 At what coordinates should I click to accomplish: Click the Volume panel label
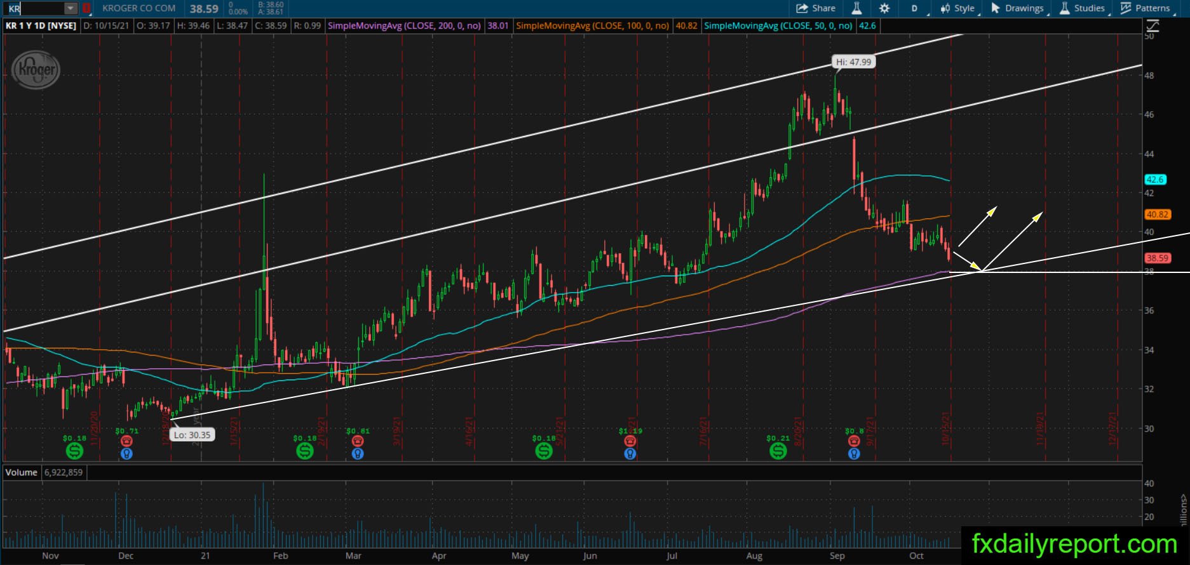[22, 472]
